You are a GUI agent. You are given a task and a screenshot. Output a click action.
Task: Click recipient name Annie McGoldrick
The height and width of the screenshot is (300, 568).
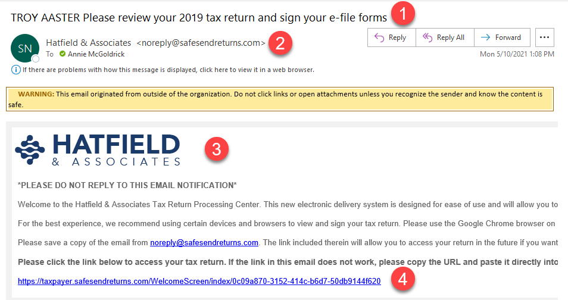(x=96, y=54)
